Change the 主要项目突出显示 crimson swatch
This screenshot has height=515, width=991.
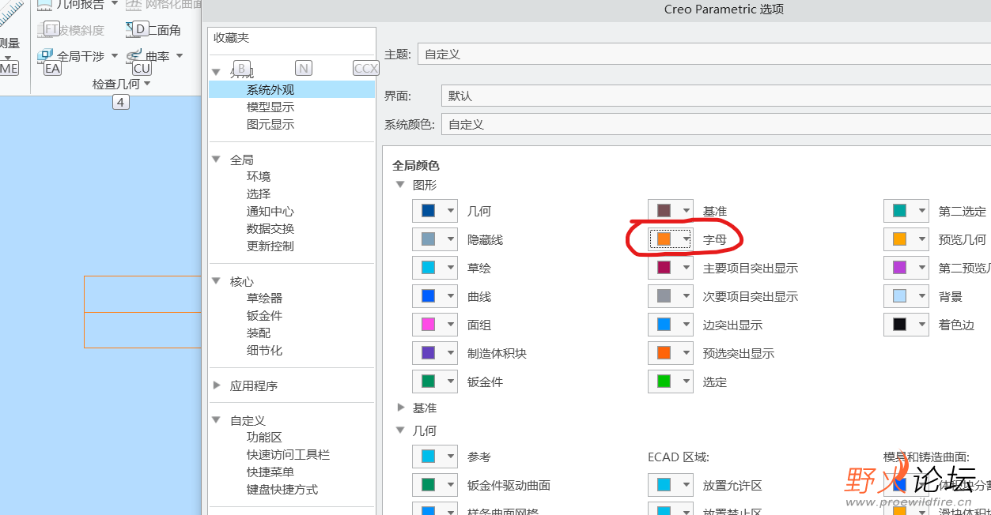(x=670, y=268)
